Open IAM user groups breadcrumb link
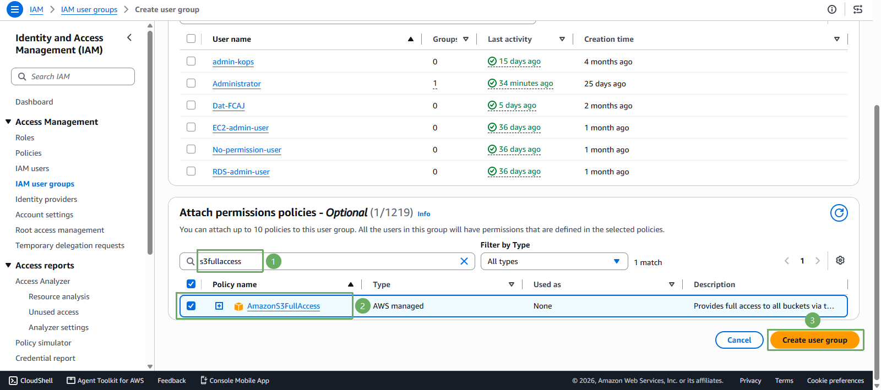 (89, 9)
